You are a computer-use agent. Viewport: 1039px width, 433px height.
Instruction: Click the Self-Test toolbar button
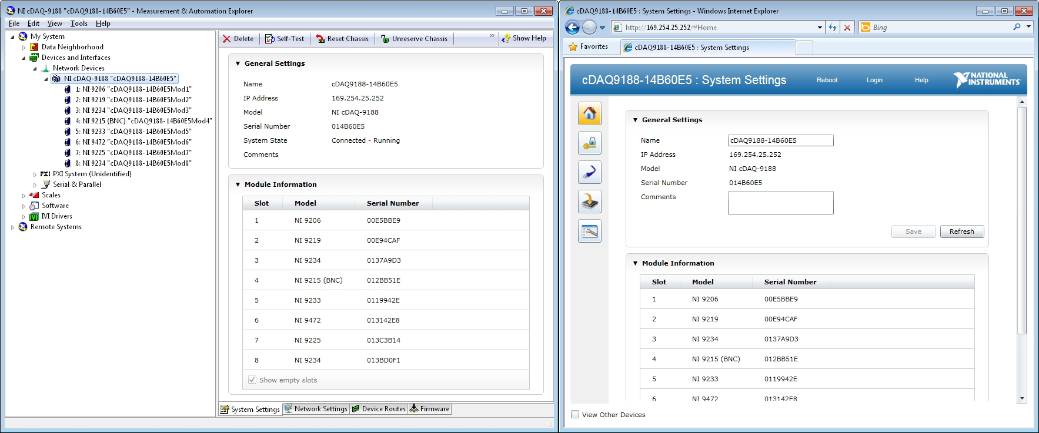[x=285, y=39]
